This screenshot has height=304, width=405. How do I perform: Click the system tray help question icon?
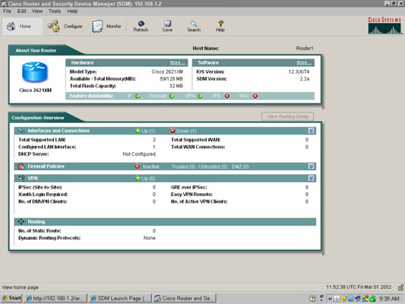[x=312, y=299]
